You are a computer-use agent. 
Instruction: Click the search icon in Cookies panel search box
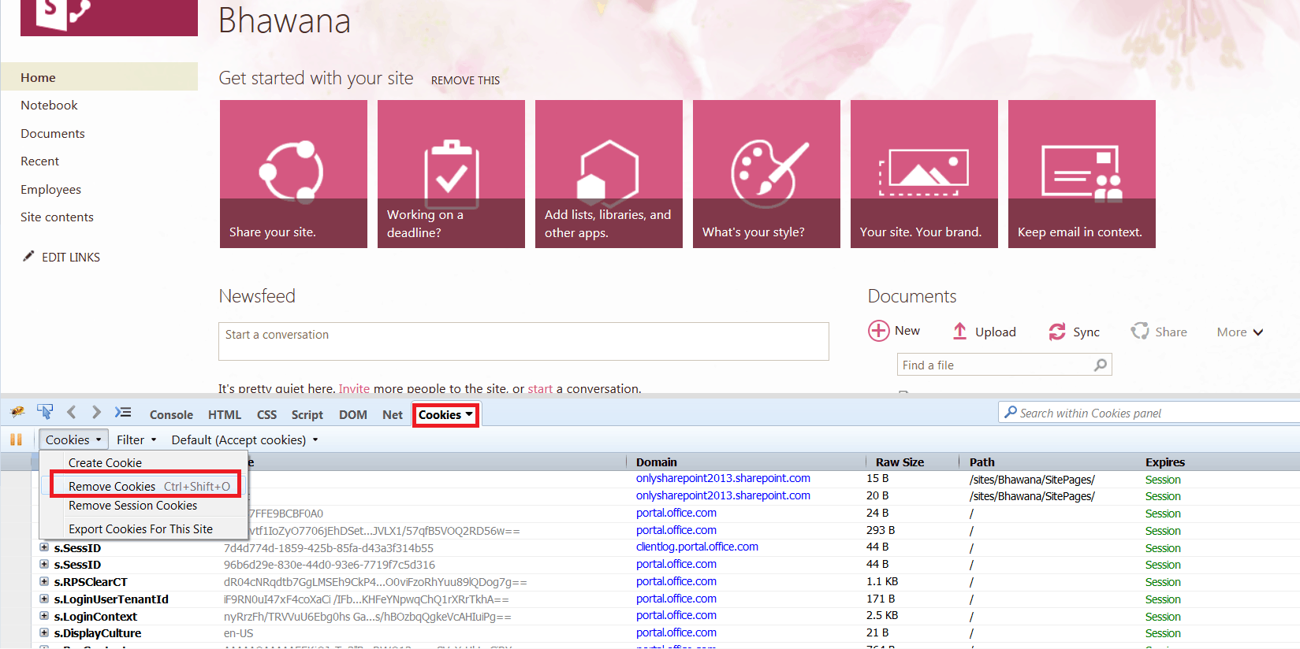coord(1010,412)
